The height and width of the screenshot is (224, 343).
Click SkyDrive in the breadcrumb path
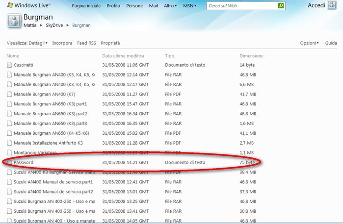coord(54,25)
